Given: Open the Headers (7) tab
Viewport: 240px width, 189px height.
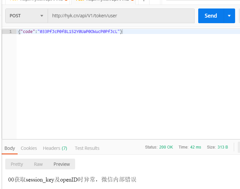Looking at the screenshot, I should [x=55, y=148].
